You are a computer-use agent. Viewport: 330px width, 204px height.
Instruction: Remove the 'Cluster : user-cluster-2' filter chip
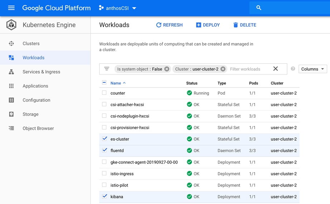(x=223, y=69)
